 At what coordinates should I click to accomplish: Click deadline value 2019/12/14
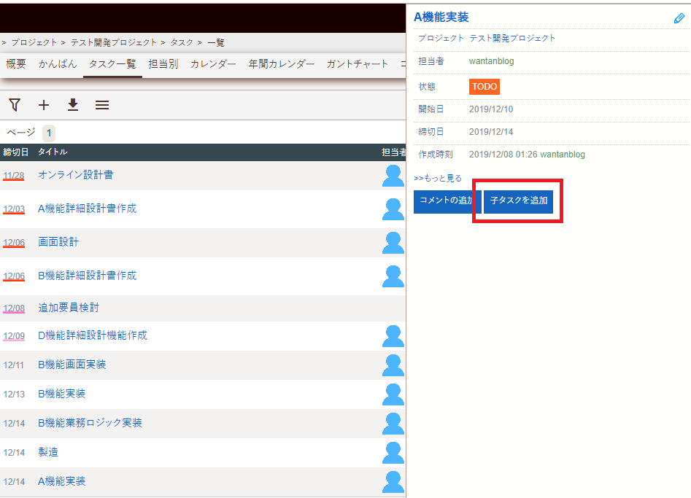tap(491, 132)
